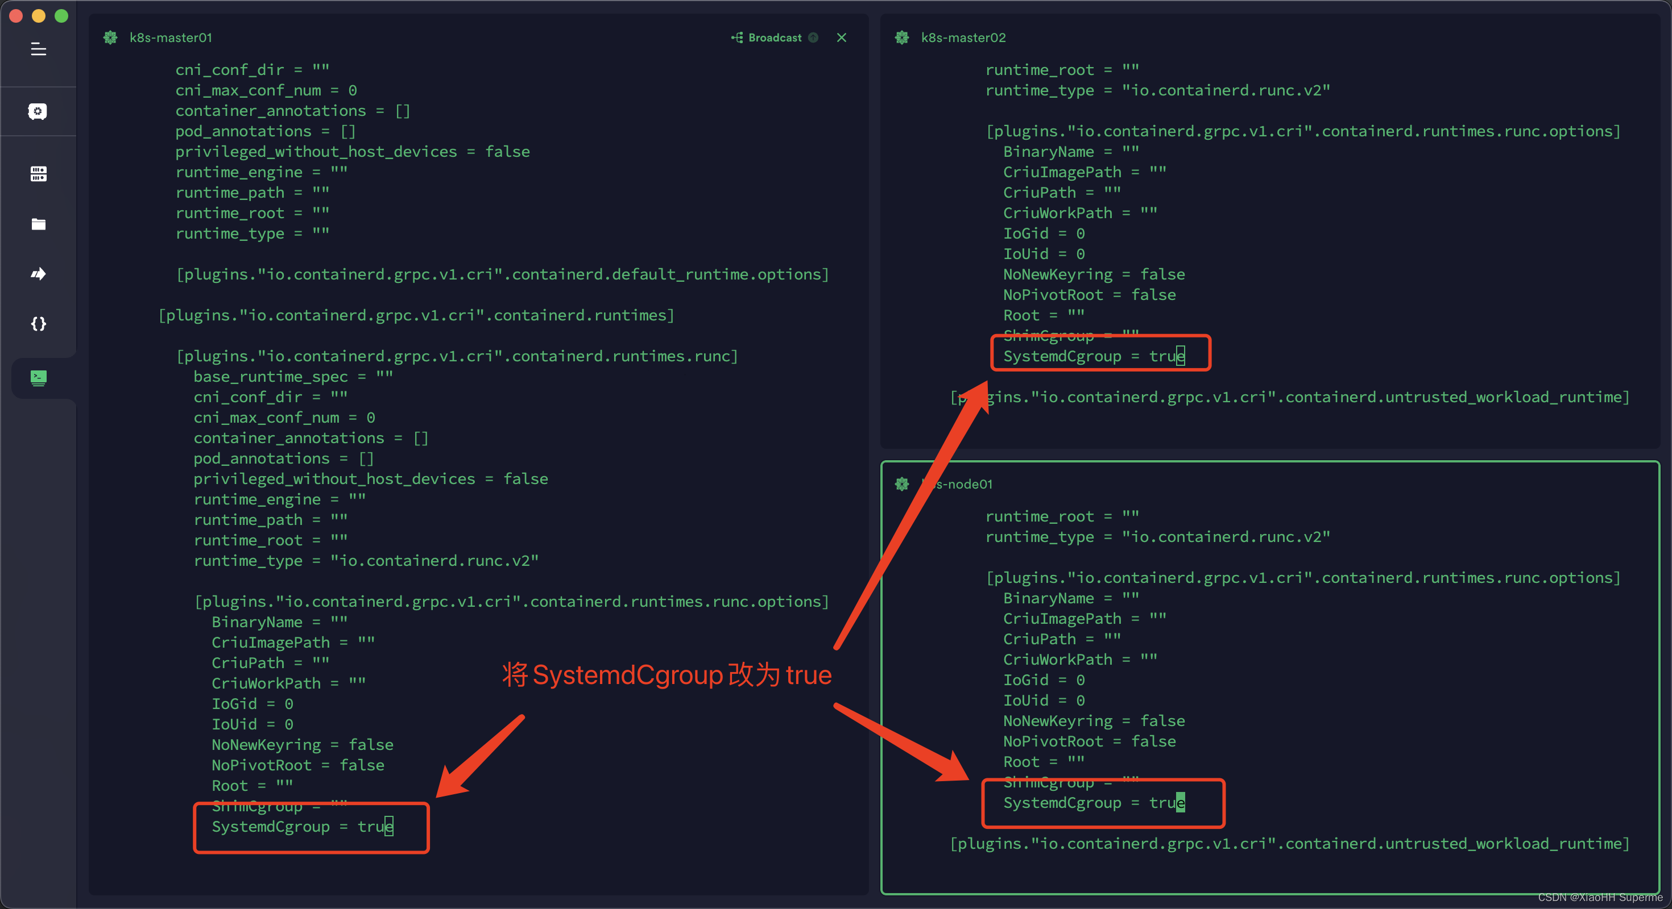Click 'NoPivotRoot = false' in k8s-node01
The image size is (1672, 909).
1090,741
